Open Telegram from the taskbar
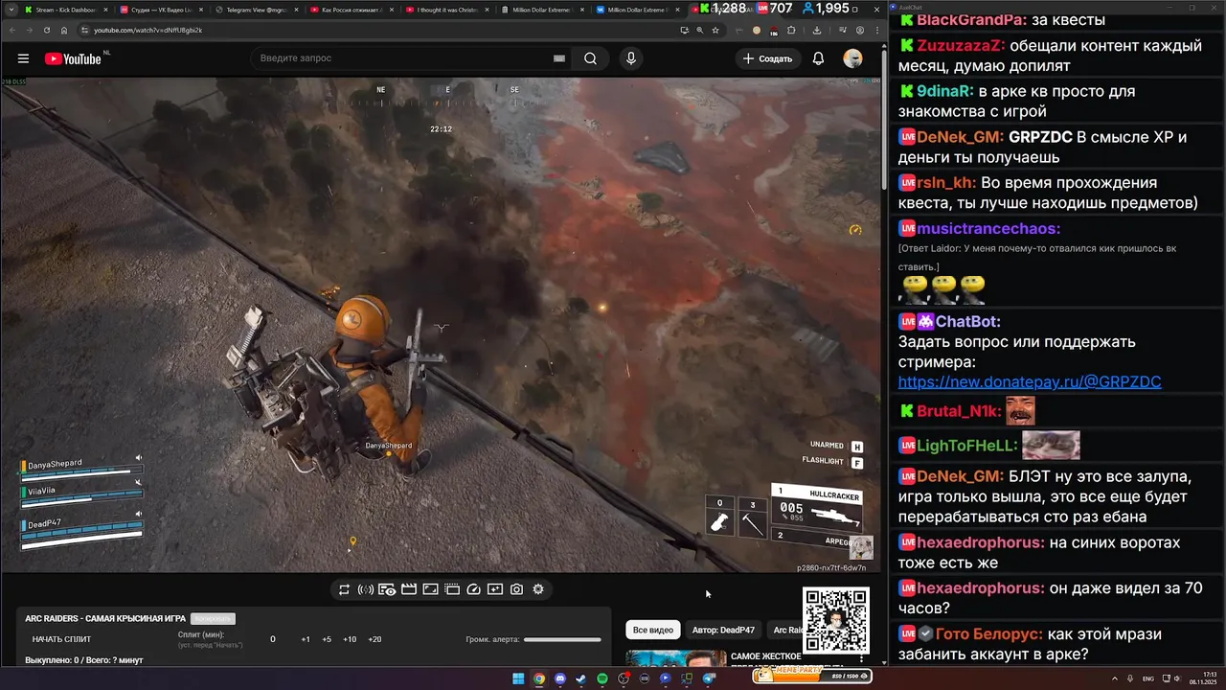 pos(709,678)
